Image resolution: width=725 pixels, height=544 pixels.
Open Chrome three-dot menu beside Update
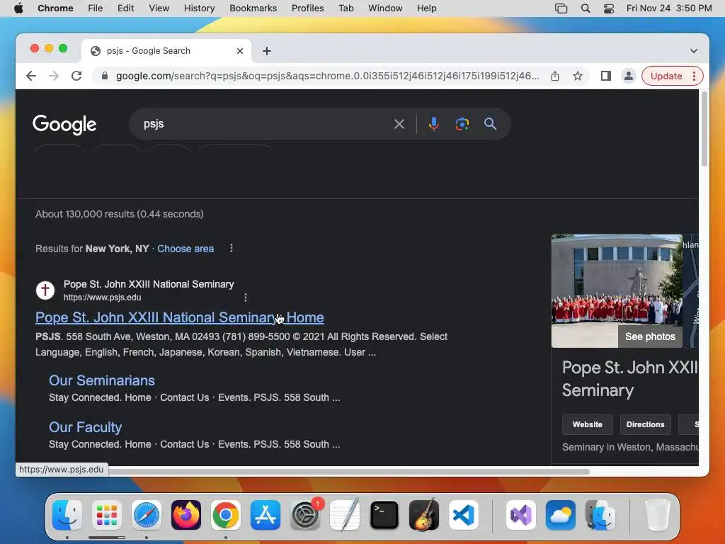click(694, 76)
